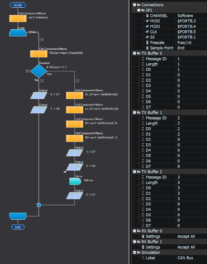Open RX Buffer 0 Settings Accept All
This screenshot has height=264, width=207.
192,236
